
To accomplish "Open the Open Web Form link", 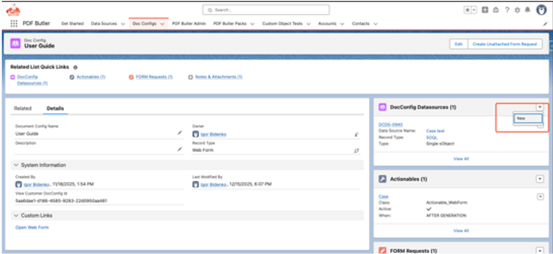I will click(x=32, y=228).
